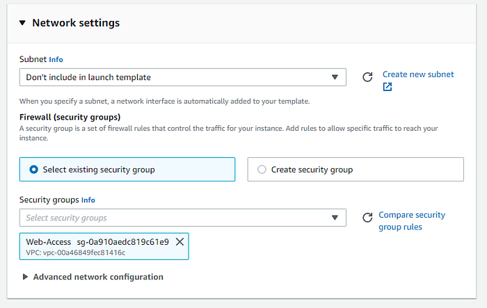Open the Info link next to Security groups
Screen dimensions: 487x308
[88, 200]
